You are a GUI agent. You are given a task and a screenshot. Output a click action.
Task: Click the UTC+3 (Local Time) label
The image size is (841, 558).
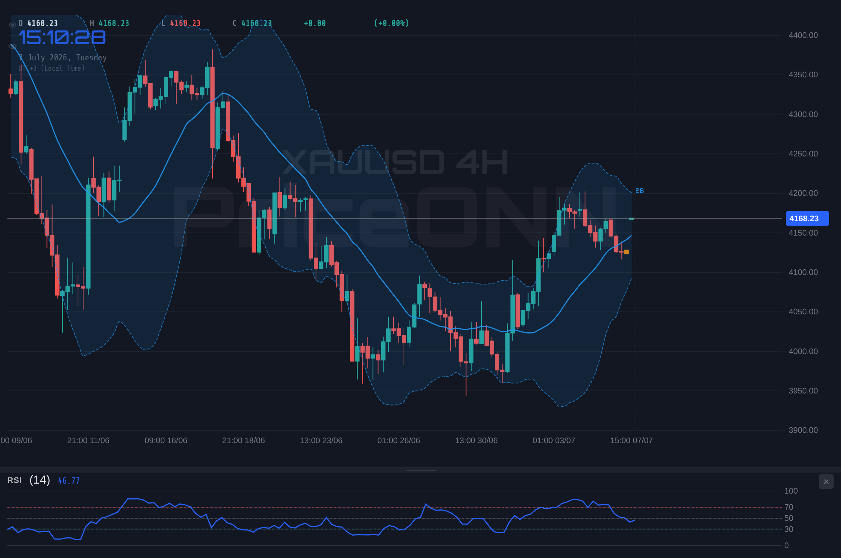tap(52, 68)
